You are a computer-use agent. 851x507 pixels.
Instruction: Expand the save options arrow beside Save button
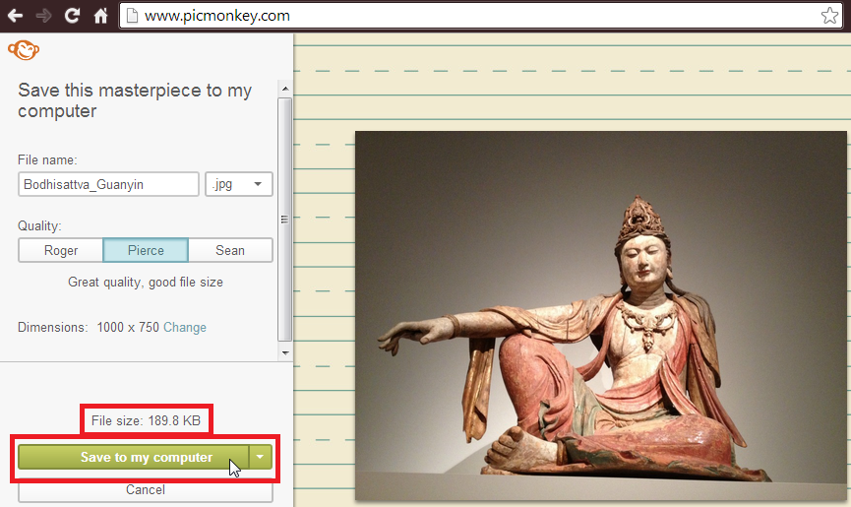(261, 457)
